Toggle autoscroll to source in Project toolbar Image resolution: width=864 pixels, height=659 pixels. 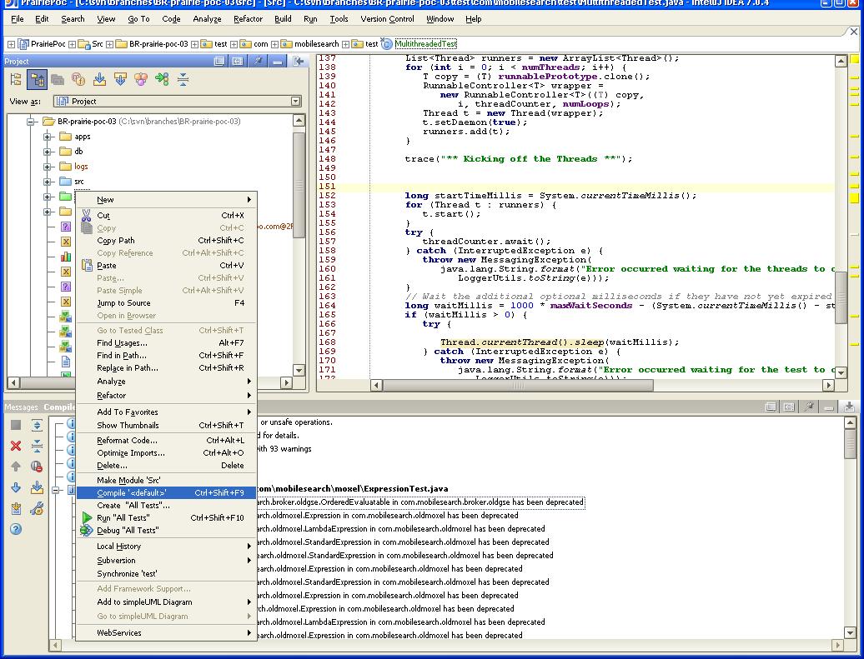coord(99,79)
